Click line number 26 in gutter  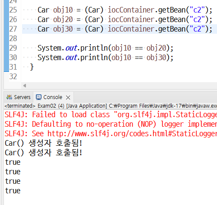click(13, 19)
